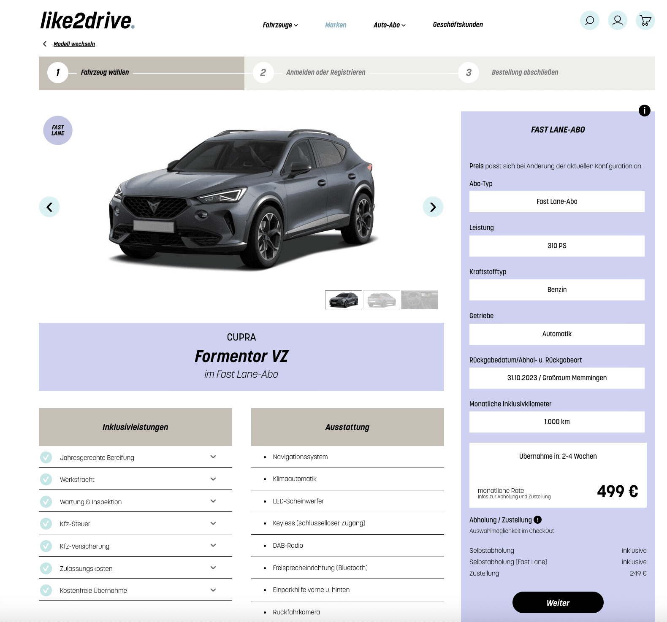Select step 1 Fahrzeug wählen
The height and width of the screenshot is (622, 667).
(141, 73)
